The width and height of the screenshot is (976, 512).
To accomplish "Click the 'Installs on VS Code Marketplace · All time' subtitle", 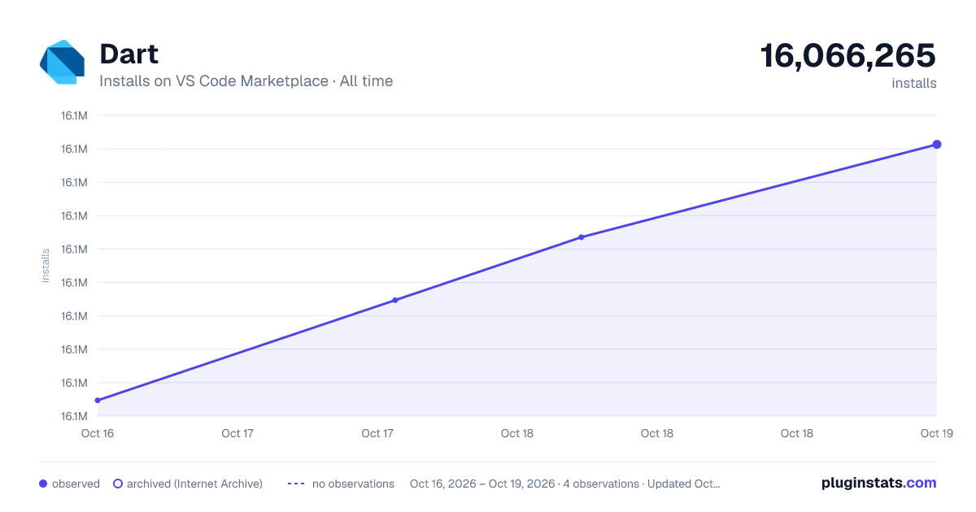I will point(246,81).
